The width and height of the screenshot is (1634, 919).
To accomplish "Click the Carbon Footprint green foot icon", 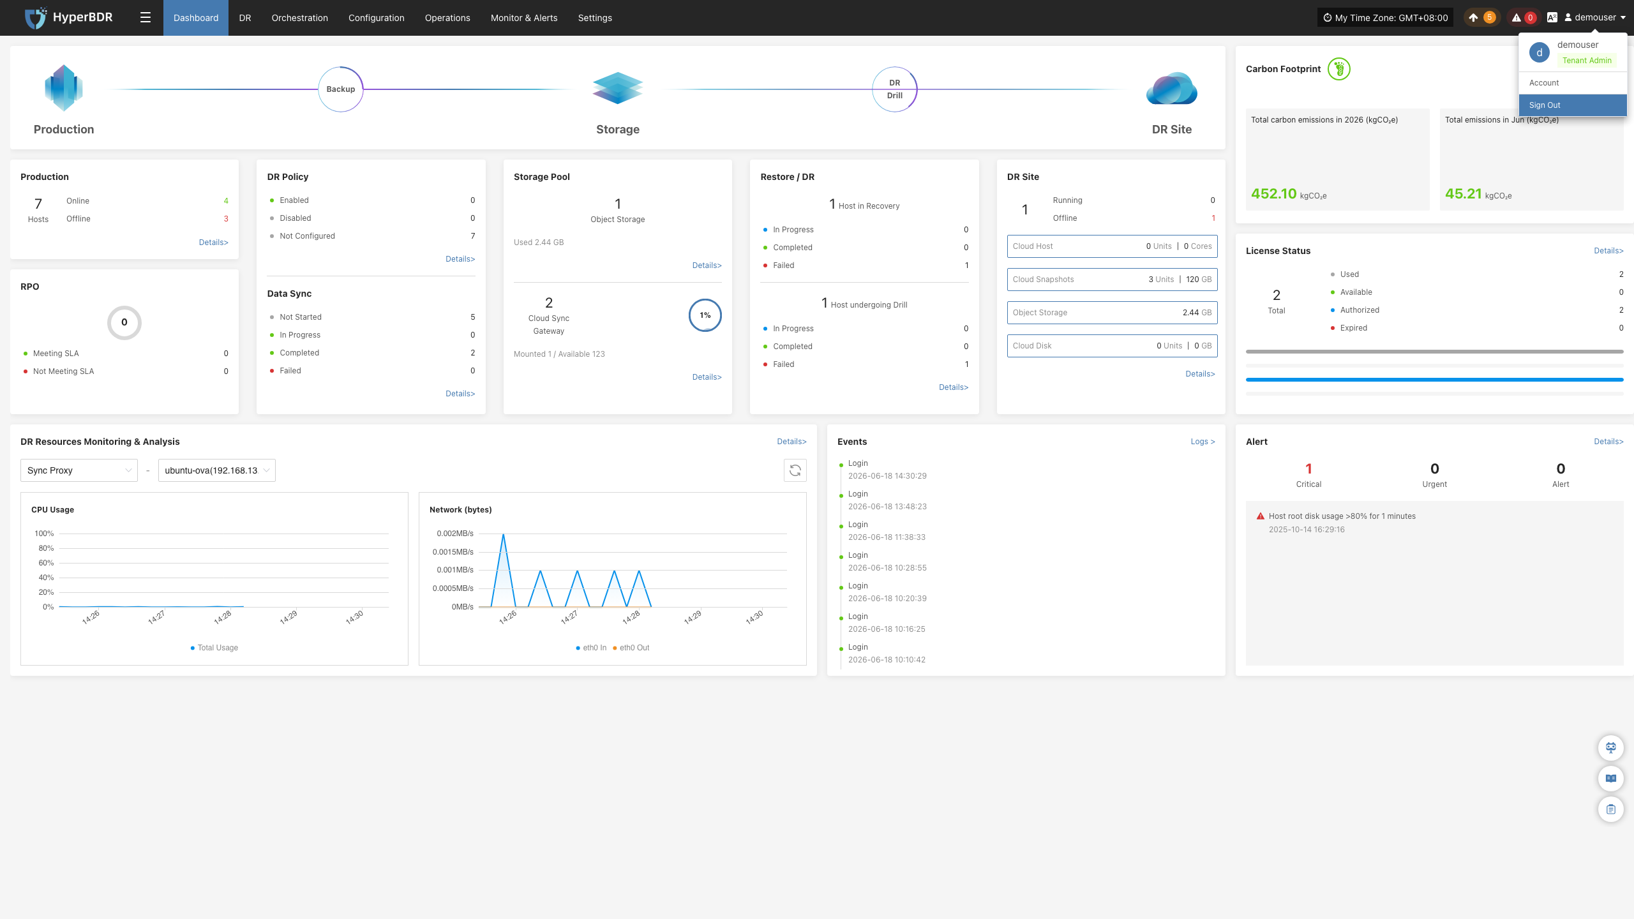I will pyautogui.click(x=1339, y=69).
